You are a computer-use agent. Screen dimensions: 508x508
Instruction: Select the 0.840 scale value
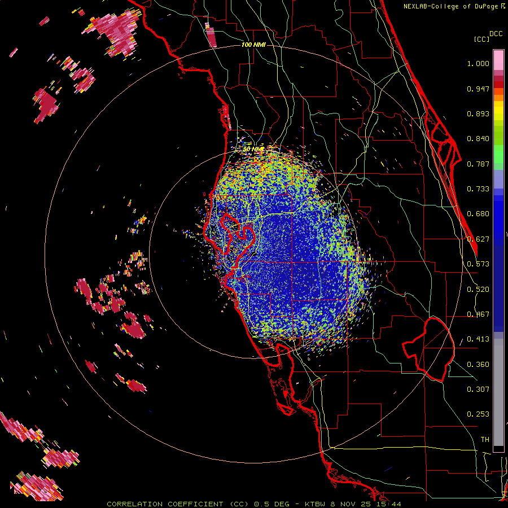point(478,139)
